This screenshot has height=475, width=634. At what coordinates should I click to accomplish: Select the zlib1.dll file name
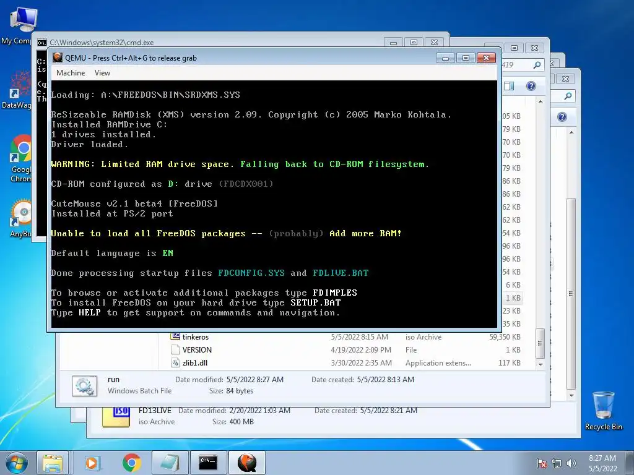click(x=195, y=362)
